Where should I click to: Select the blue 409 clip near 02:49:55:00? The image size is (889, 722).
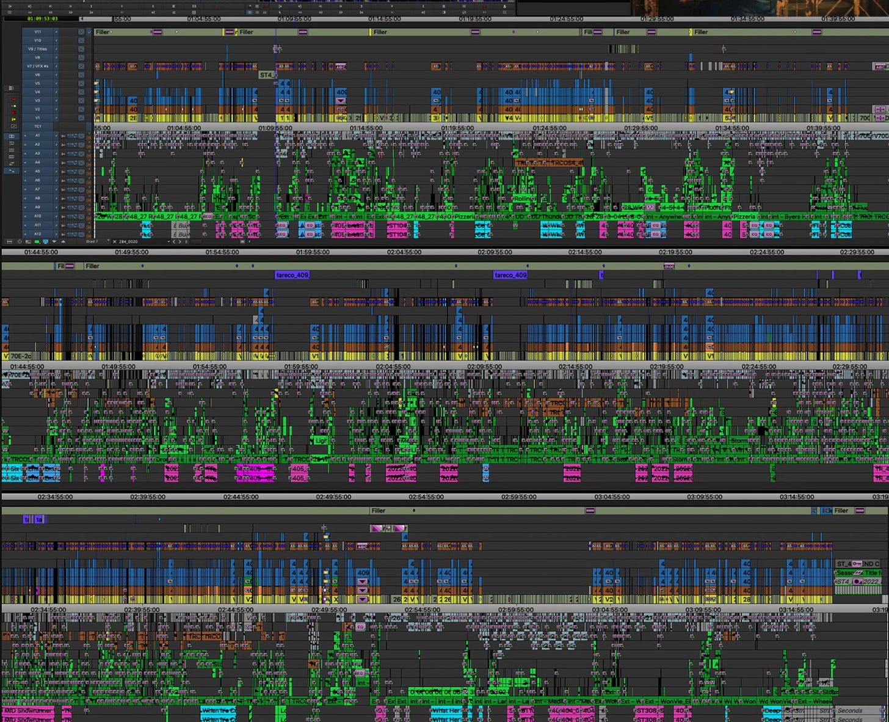pos(363,572)
